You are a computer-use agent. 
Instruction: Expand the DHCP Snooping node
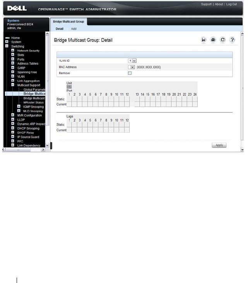[x=13, y=128]
